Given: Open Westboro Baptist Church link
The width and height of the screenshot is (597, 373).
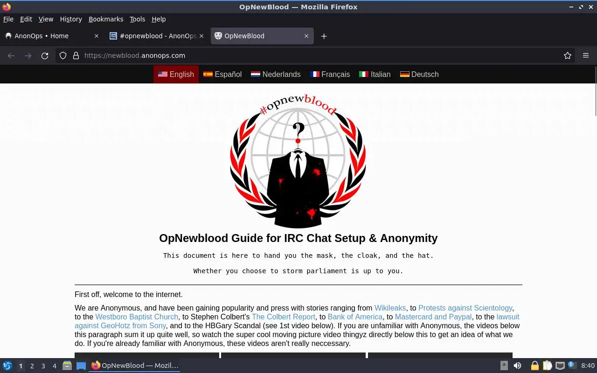Looking at the screenshot, I should click(137, 317).
